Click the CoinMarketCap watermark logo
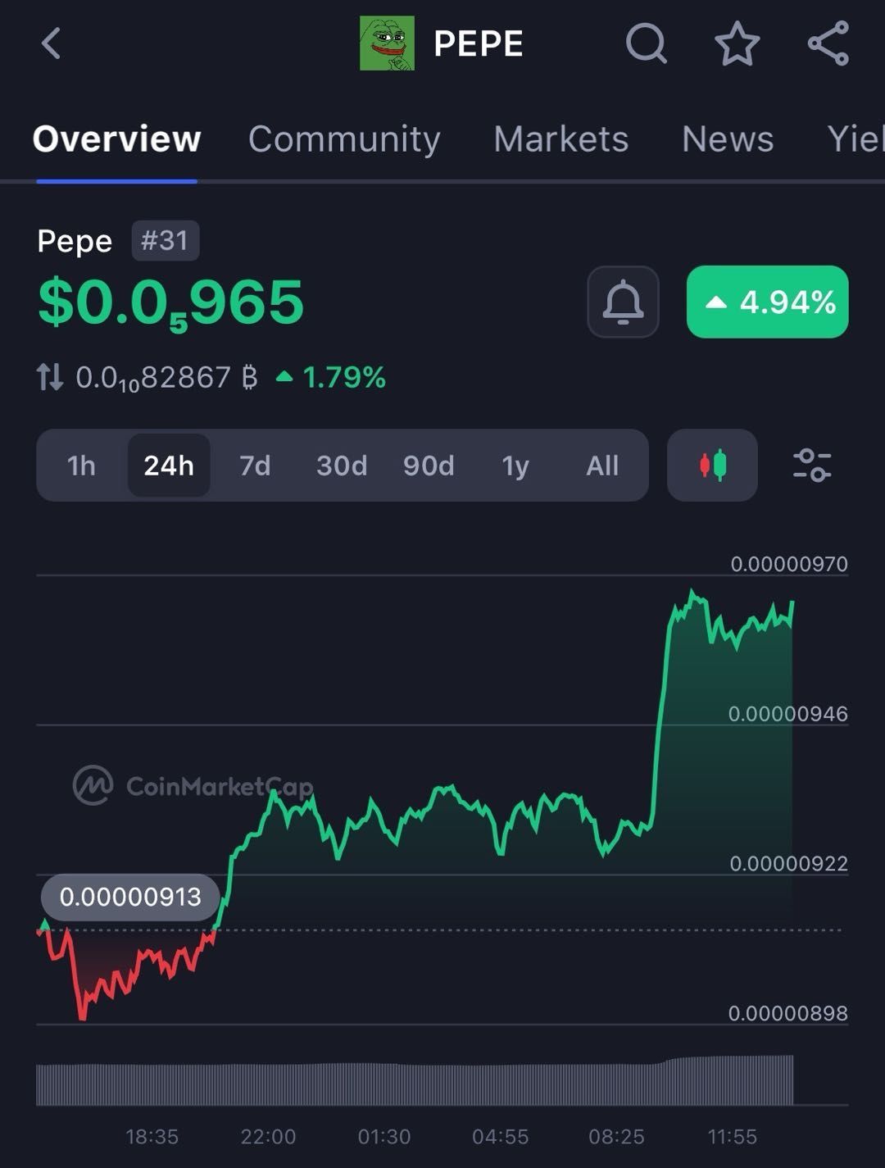This screenshot has width=885, height=1168. click(x=93, y=787)
